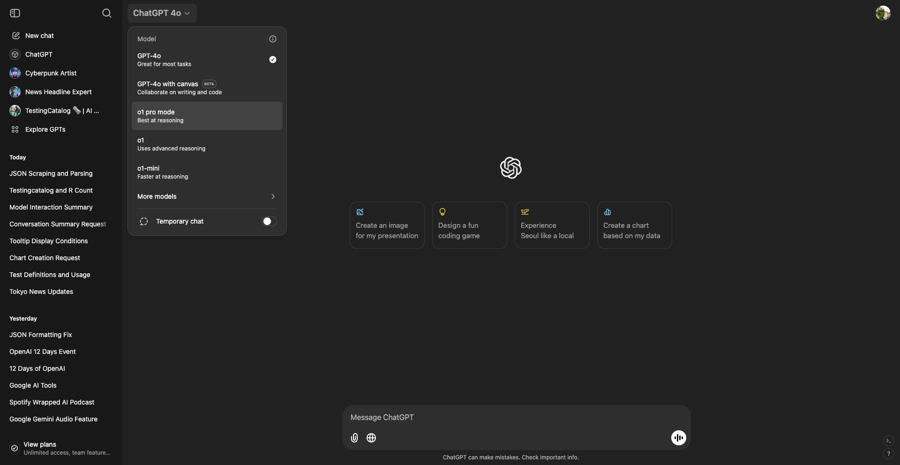
Task: Open the News Headline Expert GPT
Action: 61,92
